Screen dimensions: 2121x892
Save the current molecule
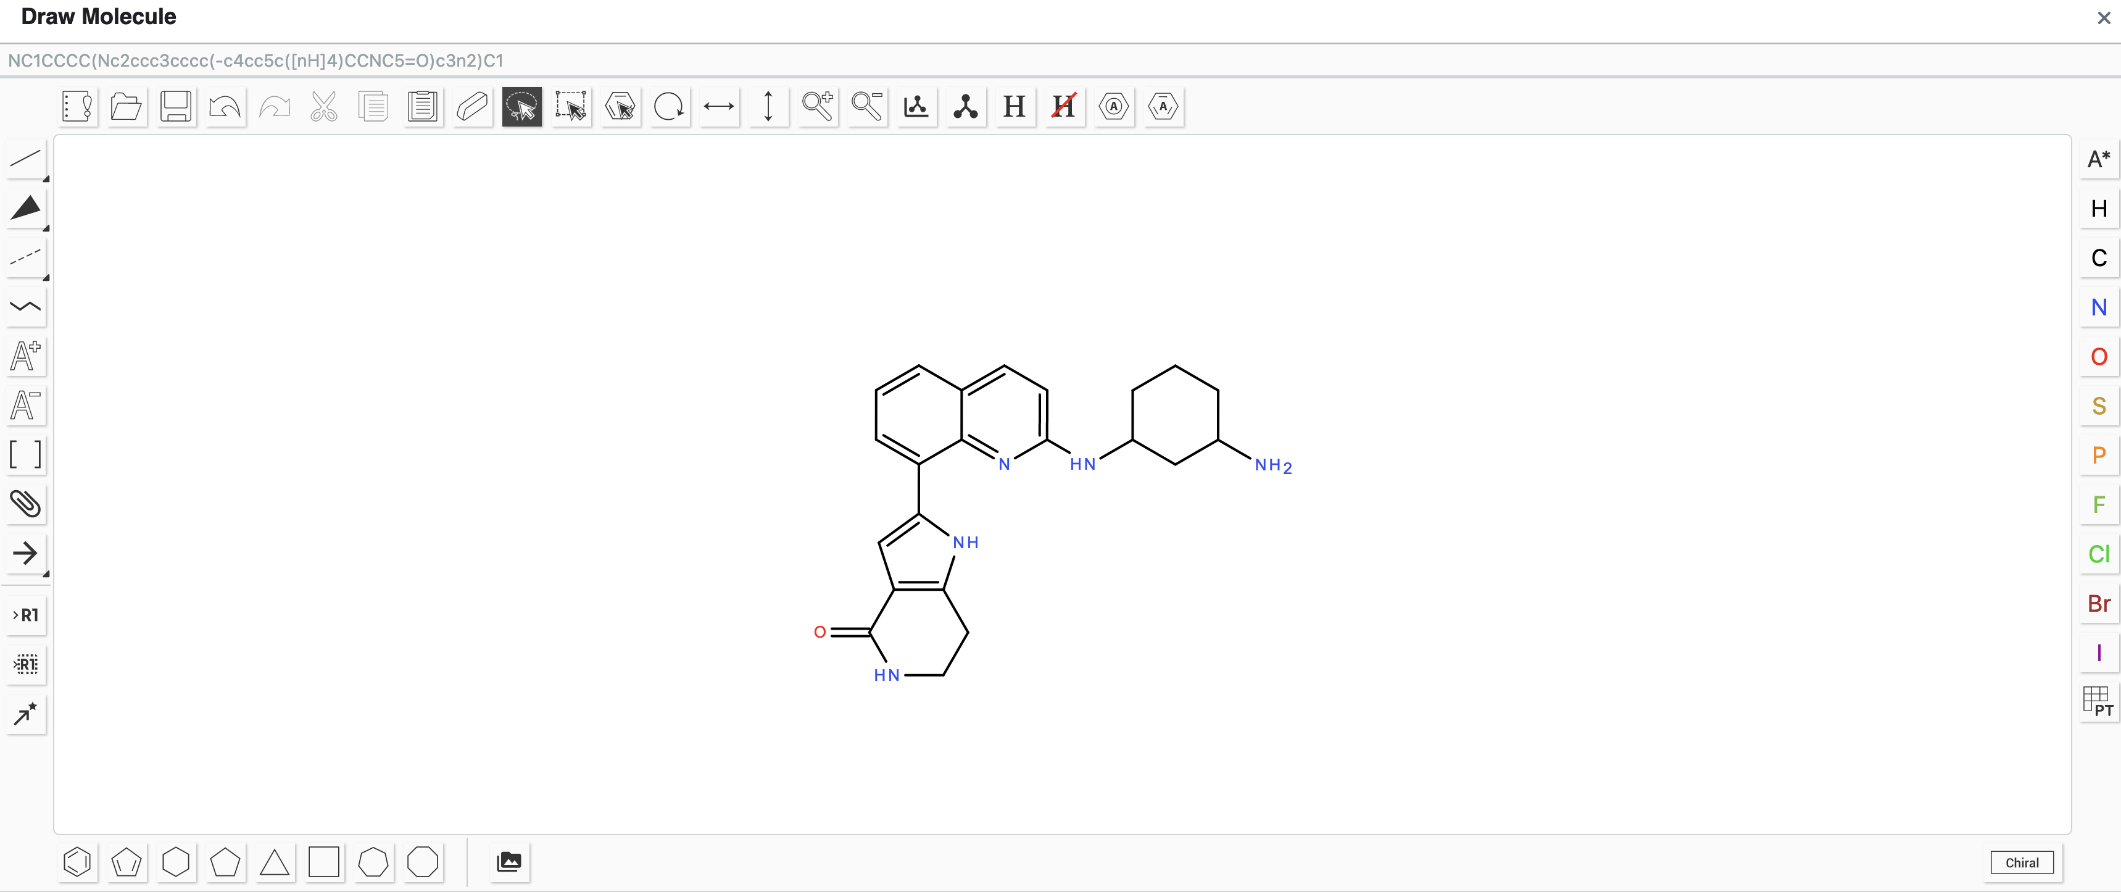pos(175,106)
